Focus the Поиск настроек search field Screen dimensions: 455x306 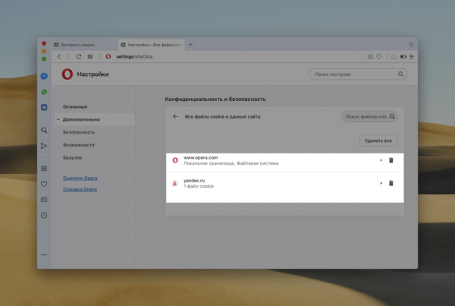click(358, 74)
